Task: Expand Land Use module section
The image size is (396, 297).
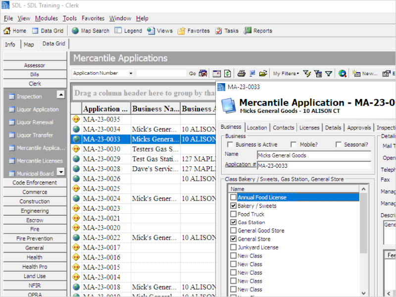Action: tap(35, 276)
